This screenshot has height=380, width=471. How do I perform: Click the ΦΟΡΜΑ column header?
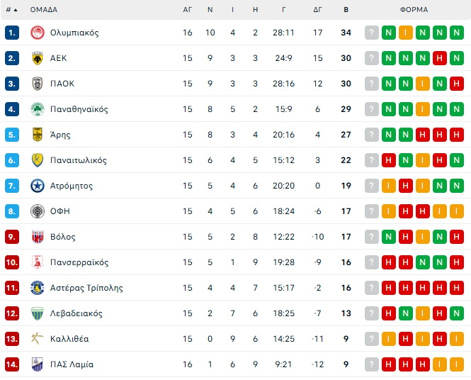(414, 10)
